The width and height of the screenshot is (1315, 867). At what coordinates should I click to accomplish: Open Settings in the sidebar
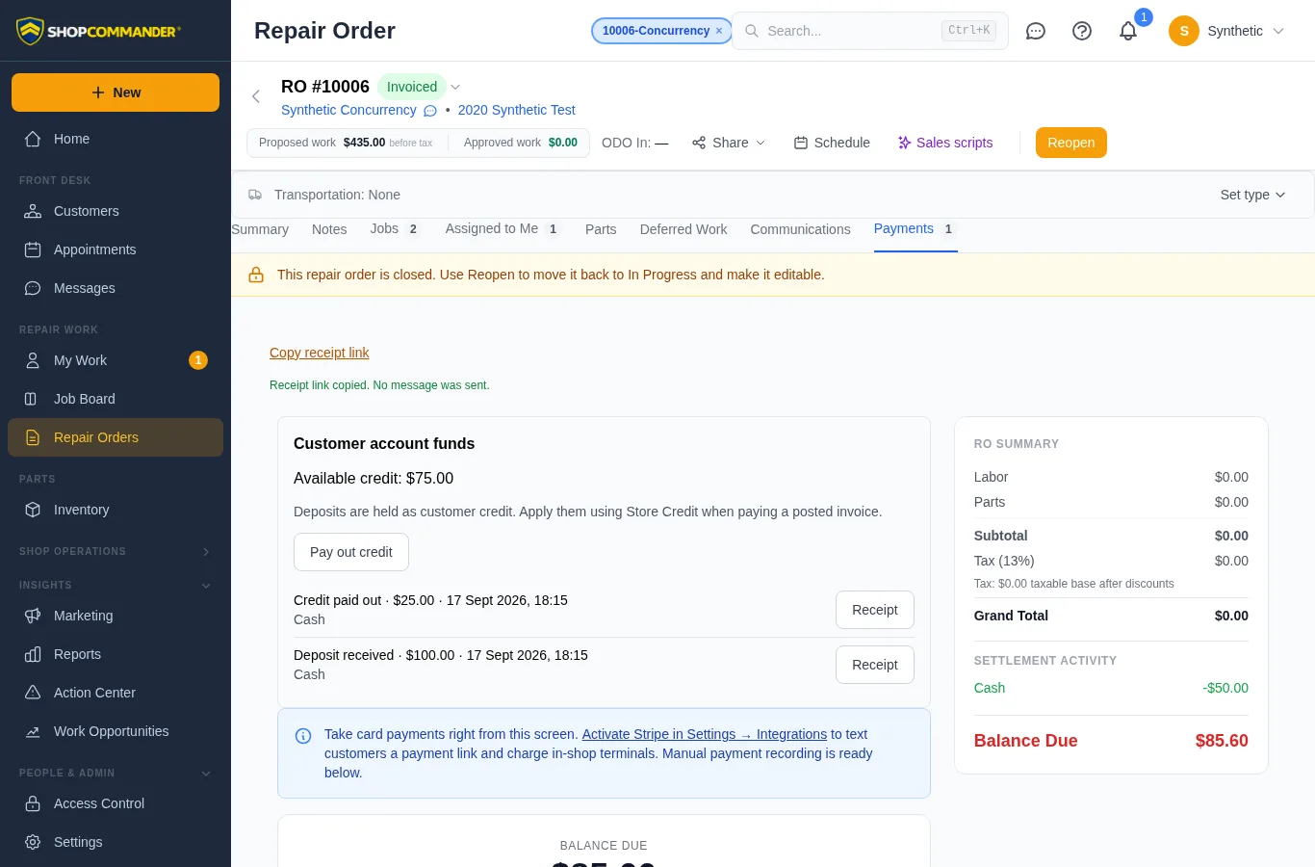click(116, 842)
